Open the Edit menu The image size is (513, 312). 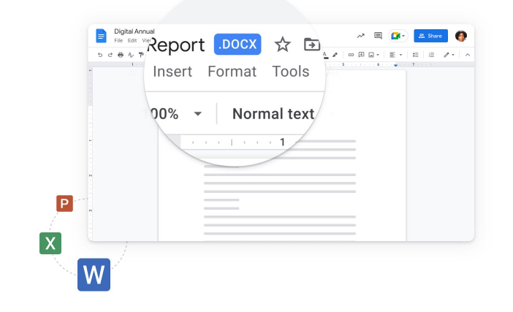pos(132,41)
